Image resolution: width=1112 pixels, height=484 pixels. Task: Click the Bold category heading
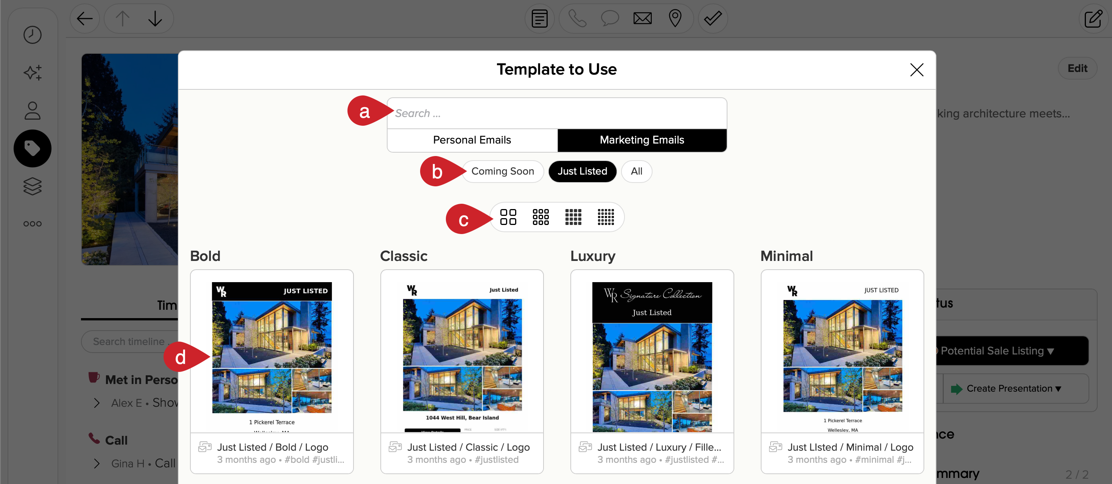pyautogui.click(x=205, y=256)
